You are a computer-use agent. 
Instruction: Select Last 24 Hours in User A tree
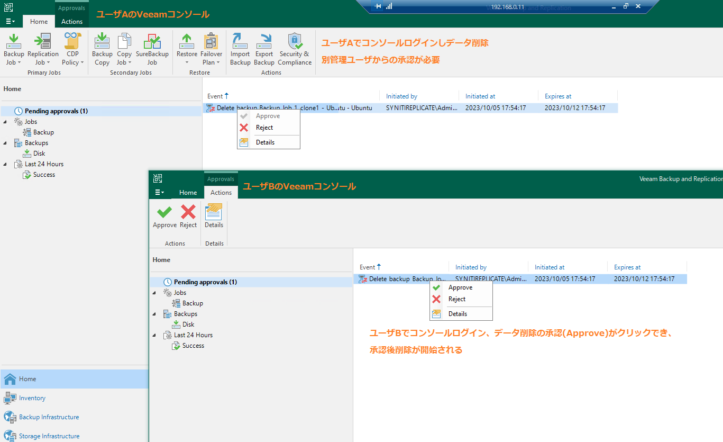[44, 164]
